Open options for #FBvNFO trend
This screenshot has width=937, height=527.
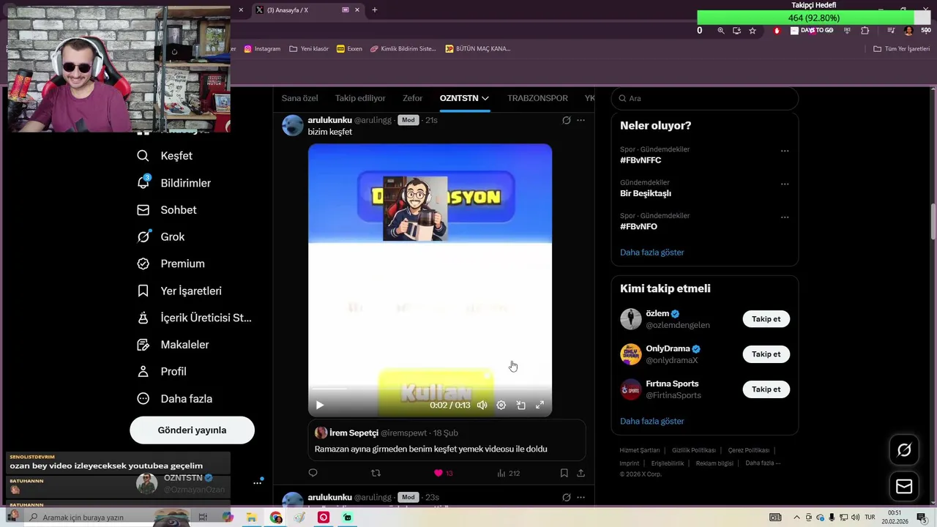785,217
